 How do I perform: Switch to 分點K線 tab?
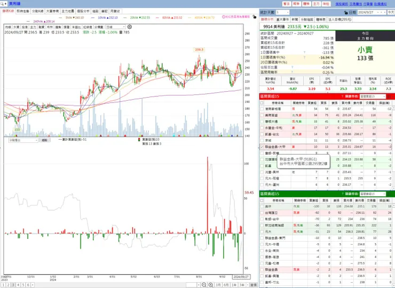tap(37, 11)
